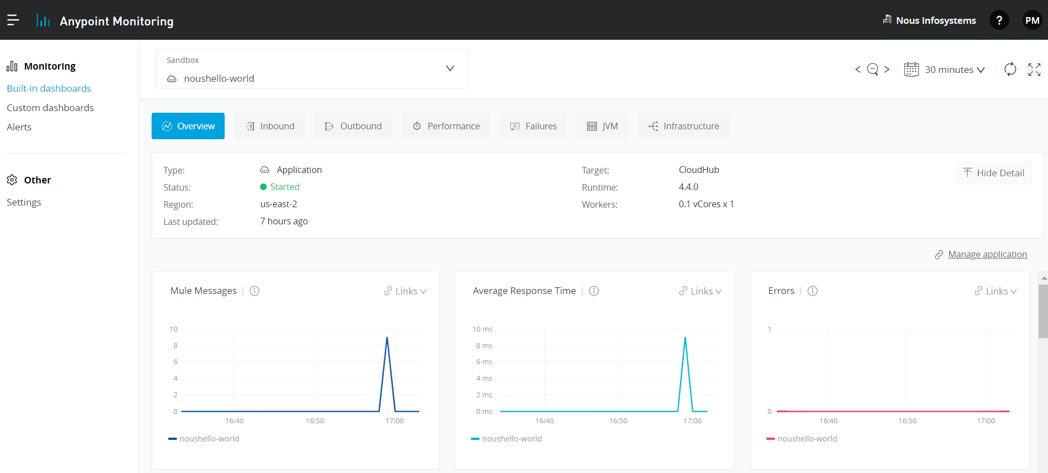This screenshot has width=1048, height=473.
Task: Expand Links dropdown on Average Response Time
Action: 701,291
